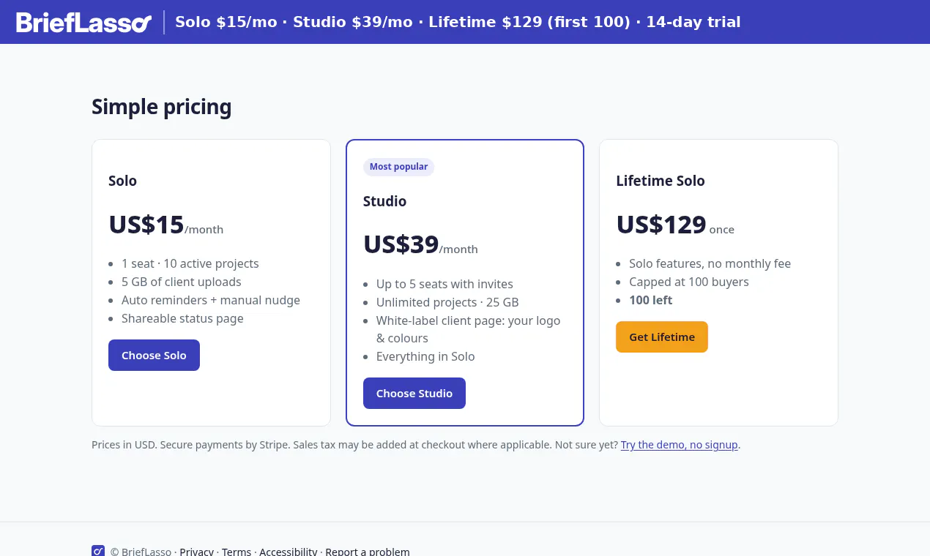Click the header pricing summary banner text
Image resolution: width=930 pixels, height=556 pixels.
click(458, 22)
